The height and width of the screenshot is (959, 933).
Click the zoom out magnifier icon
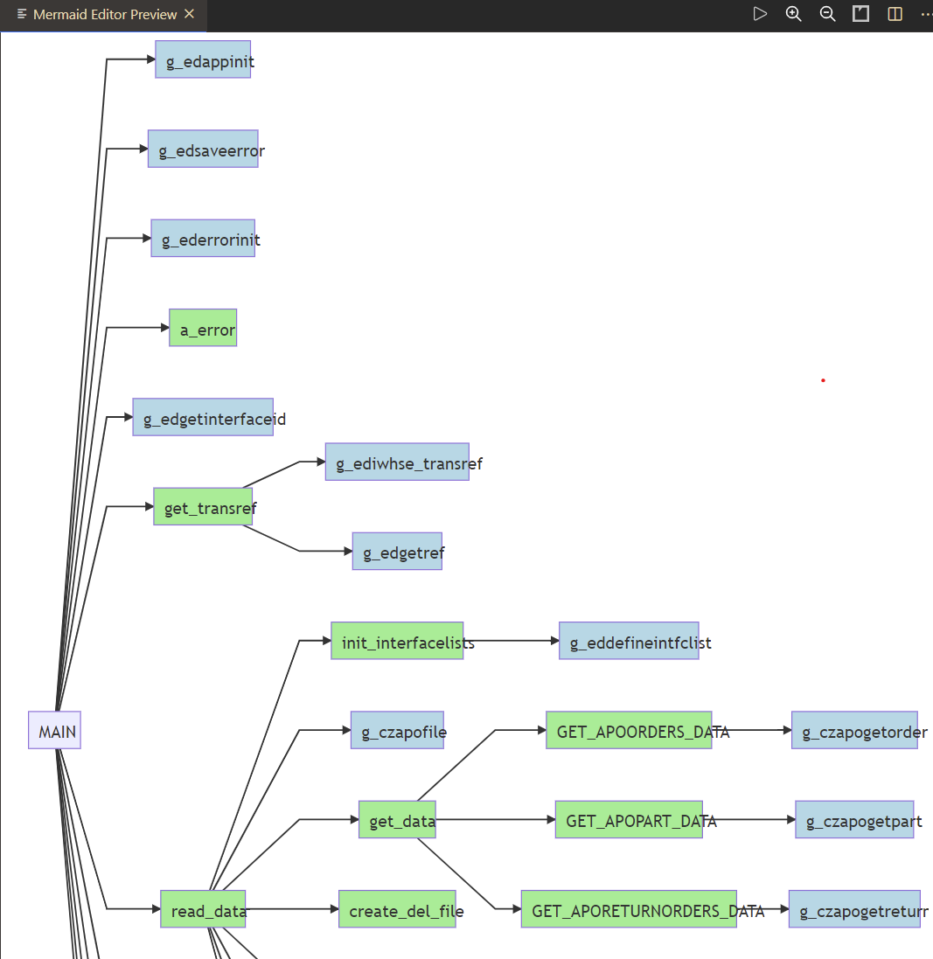(826, 13)
